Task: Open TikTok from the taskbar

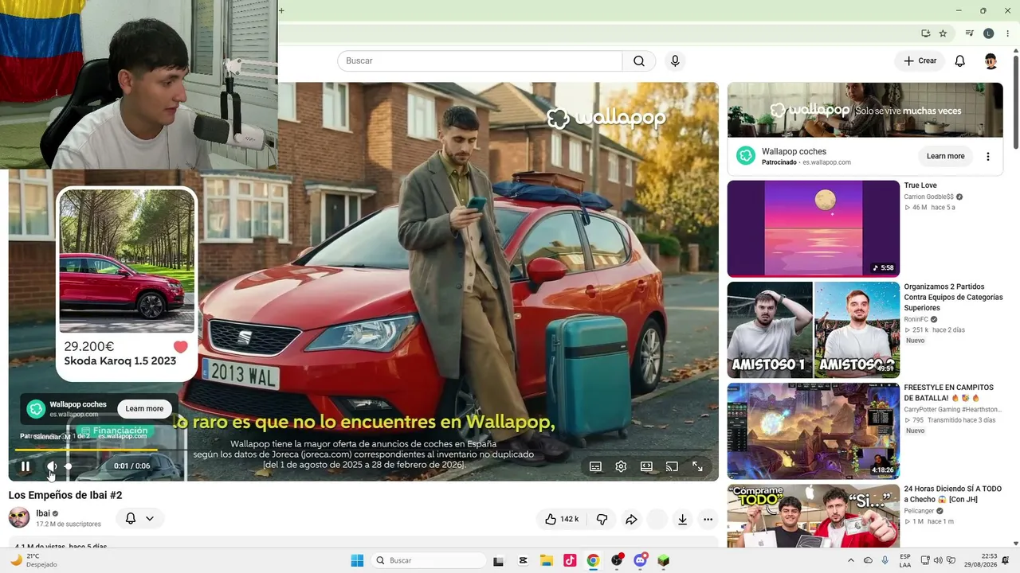Action: 570,560
